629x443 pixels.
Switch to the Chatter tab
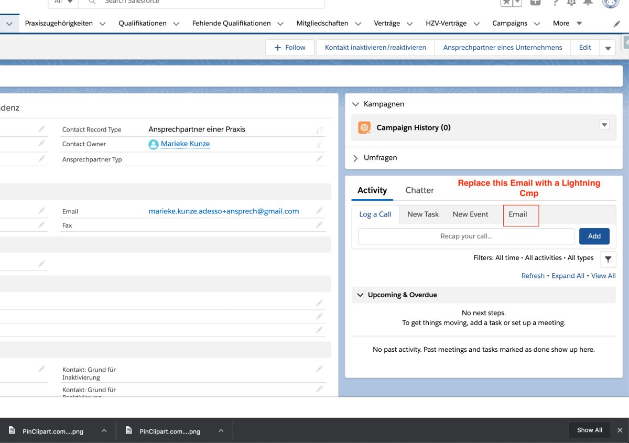(x=419, y=190)
